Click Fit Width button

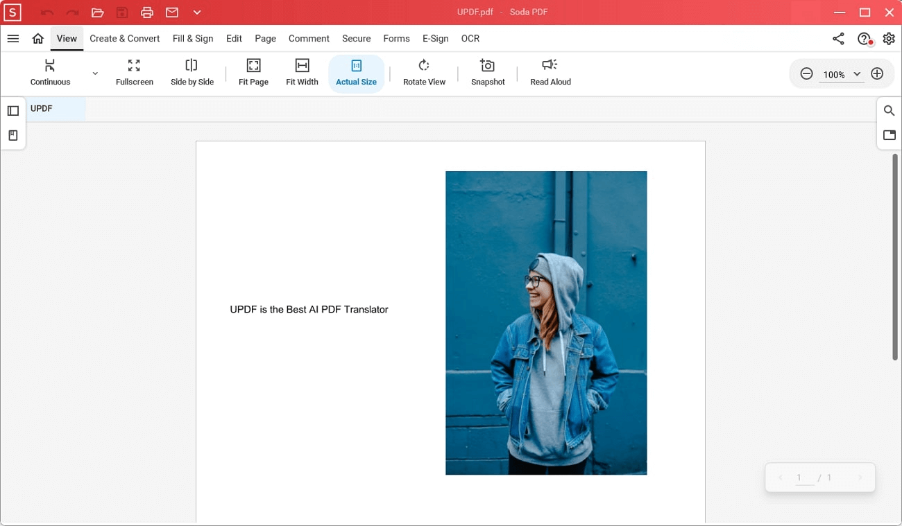tap(302, 72)
